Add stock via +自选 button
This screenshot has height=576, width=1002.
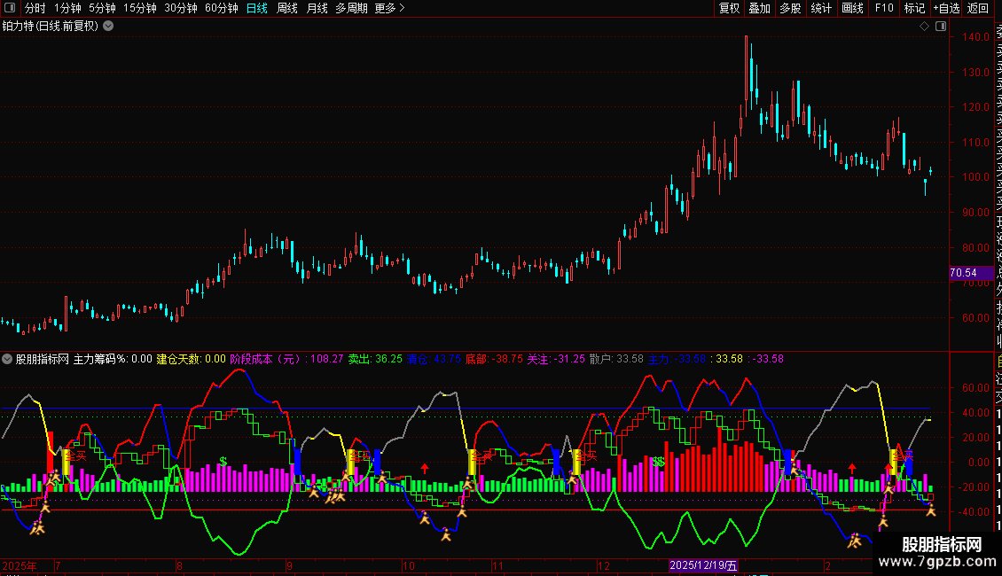coord(946,8)
